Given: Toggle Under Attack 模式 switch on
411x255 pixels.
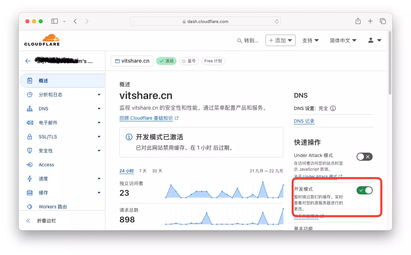Looking at the screenshot, I should pos(364,157).
